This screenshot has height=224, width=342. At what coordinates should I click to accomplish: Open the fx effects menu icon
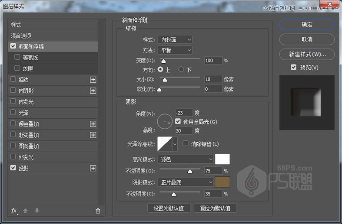(14, 211)
